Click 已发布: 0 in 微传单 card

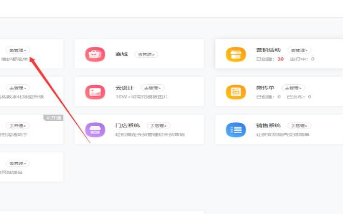pos(299,97)
